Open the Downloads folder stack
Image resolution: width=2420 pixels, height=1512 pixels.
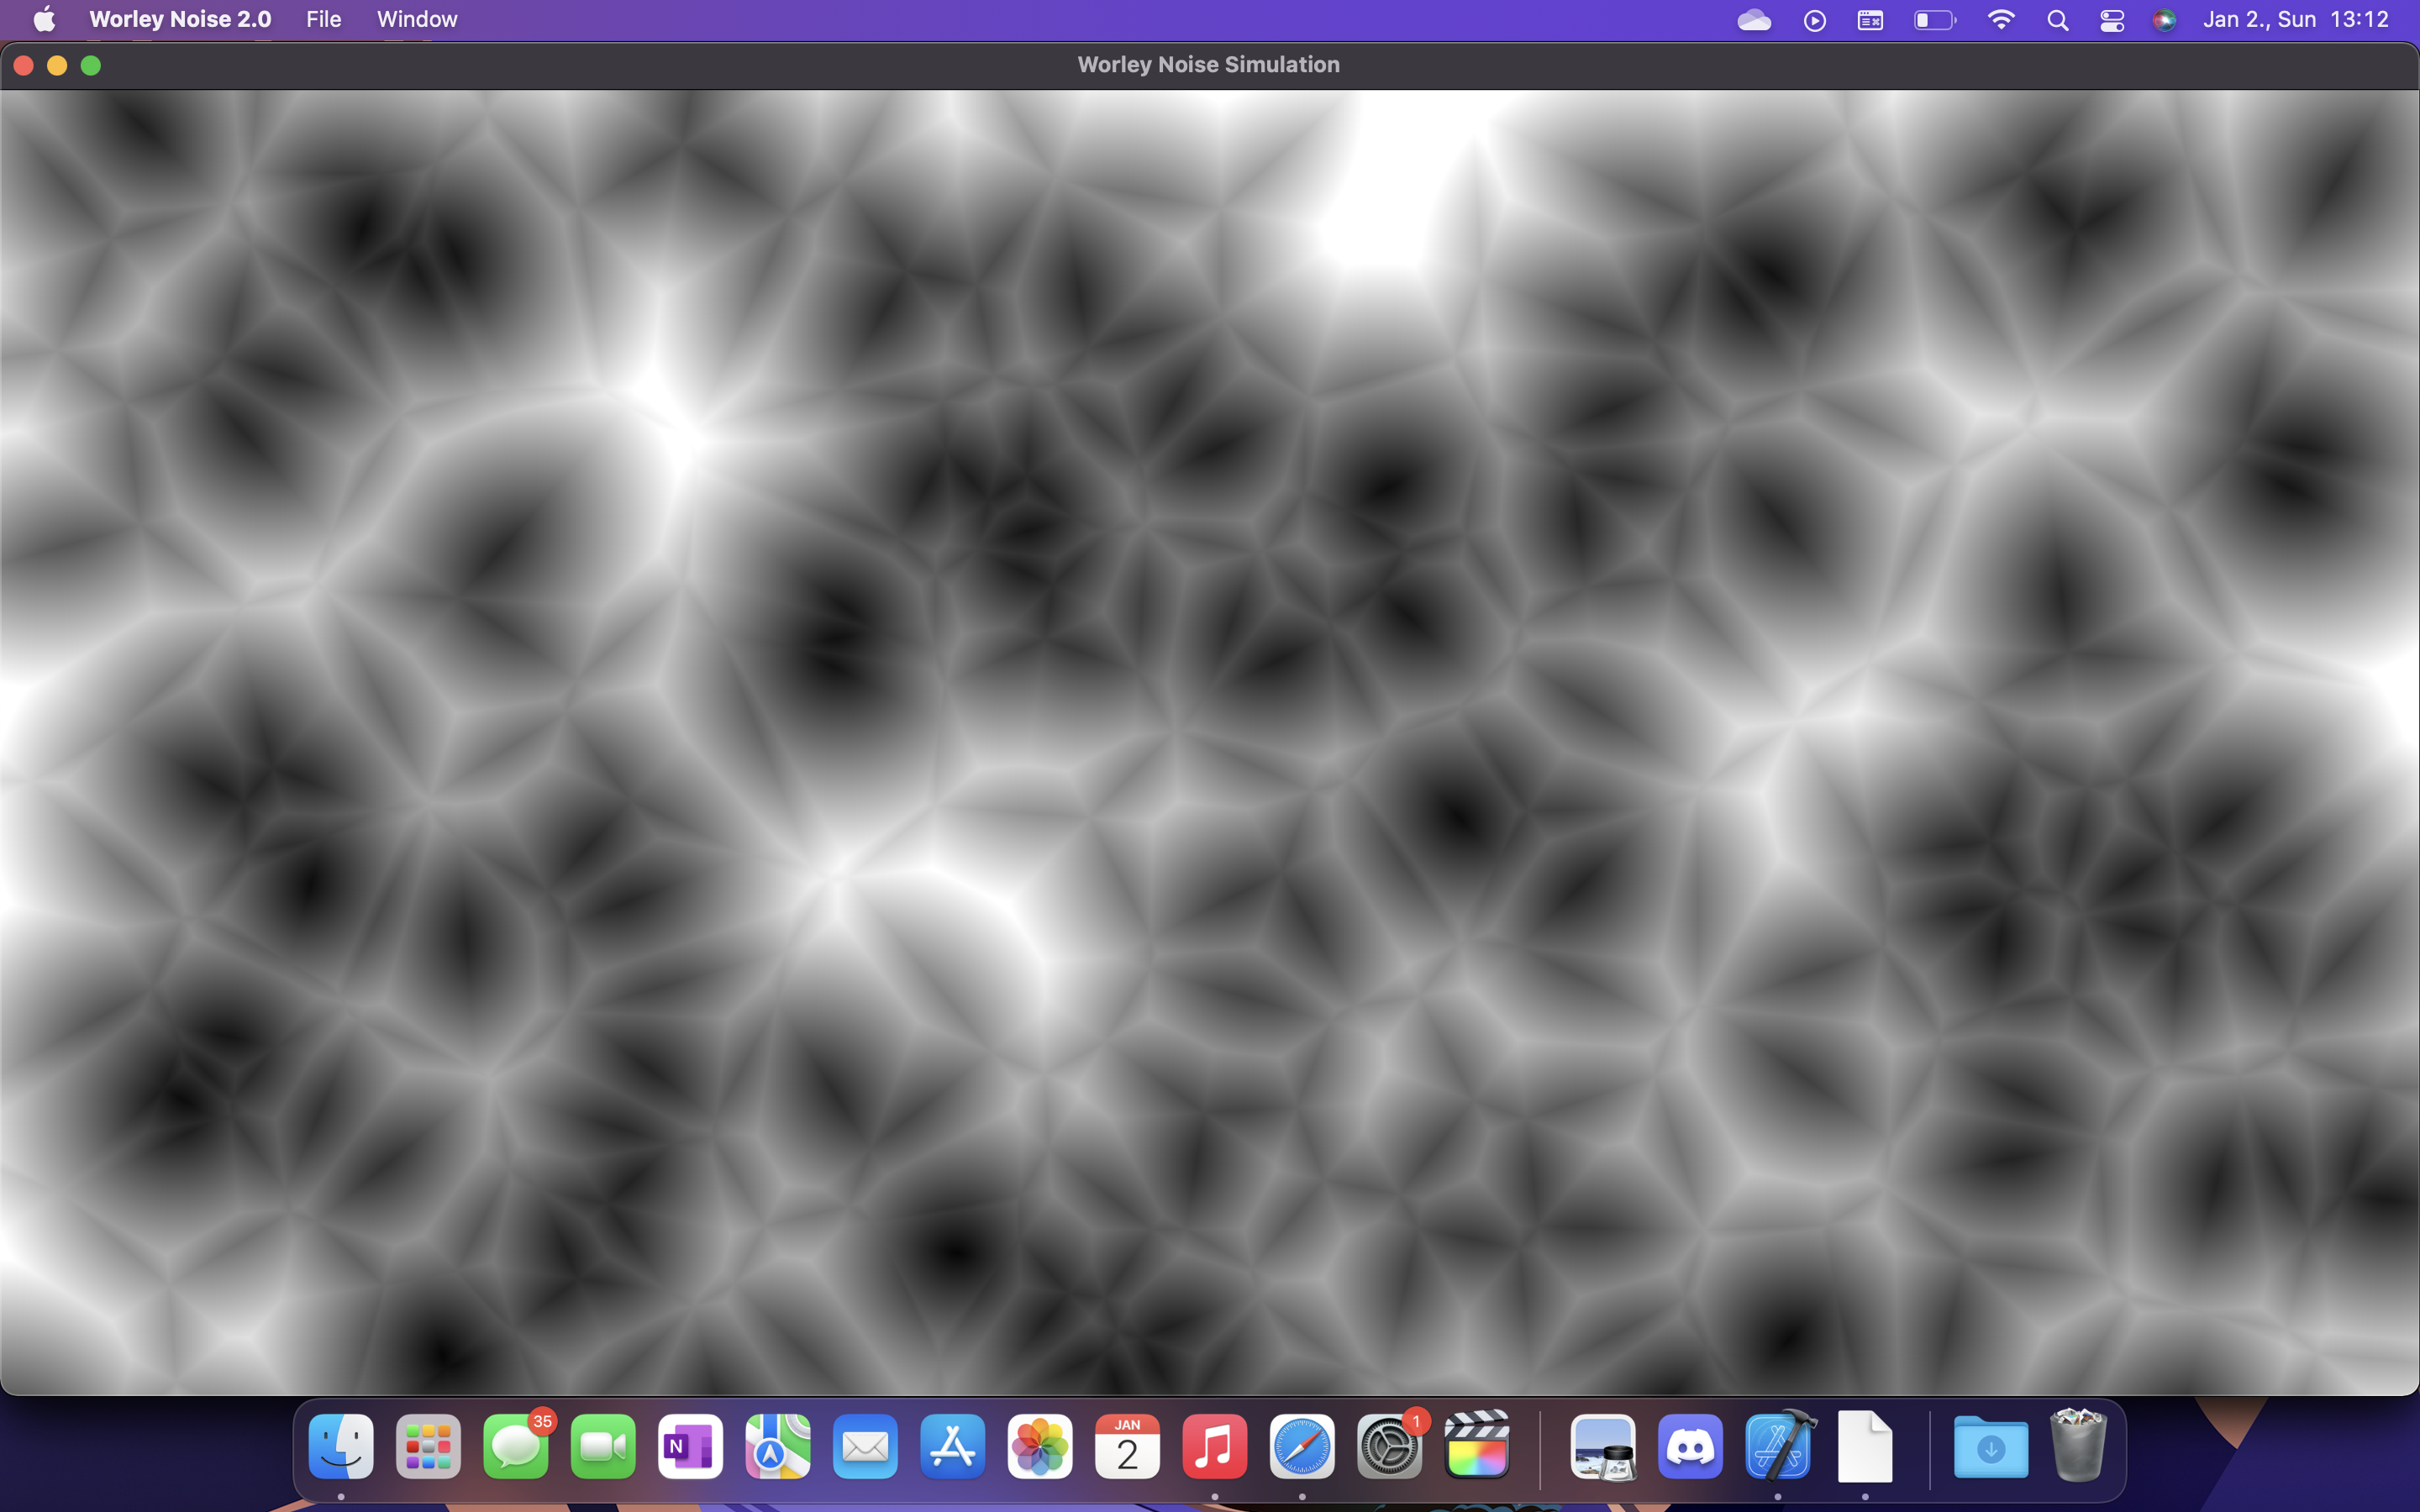[x=1991, y=1446]
